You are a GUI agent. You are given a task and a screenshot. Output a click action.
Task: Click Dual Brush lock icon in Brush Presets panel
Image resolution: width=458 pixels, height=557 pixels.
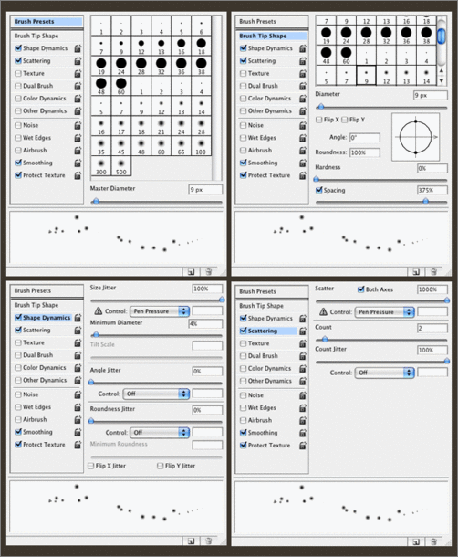coord(78,86)
